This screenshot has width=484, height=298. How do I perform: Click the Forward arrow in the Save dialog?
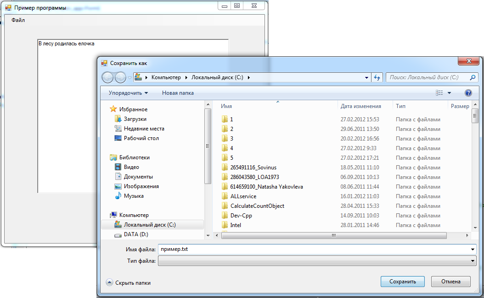(x=120, y=77)
